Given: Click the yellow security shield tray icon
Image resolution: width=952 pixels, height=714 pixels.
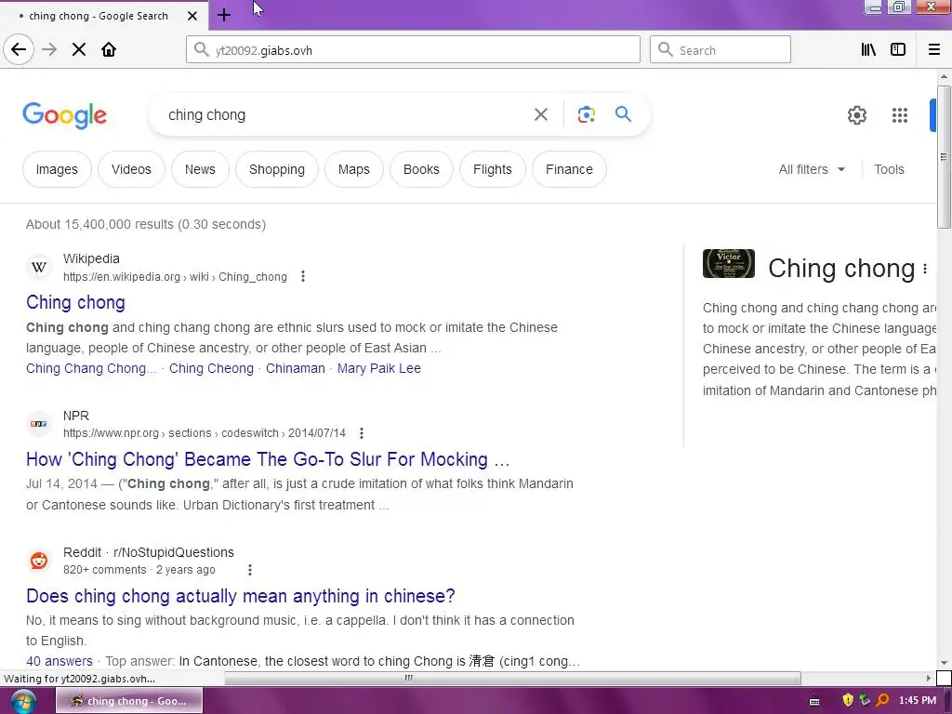Looking at the screenshot, I should 848,700.
